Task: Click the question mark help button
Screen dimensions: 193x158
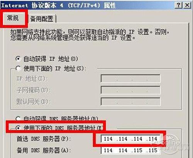Action: pos(178,5)
